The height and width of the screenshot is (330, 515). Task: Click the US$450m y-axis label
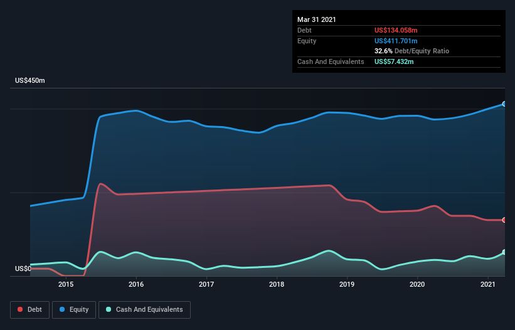click(30, 81)
